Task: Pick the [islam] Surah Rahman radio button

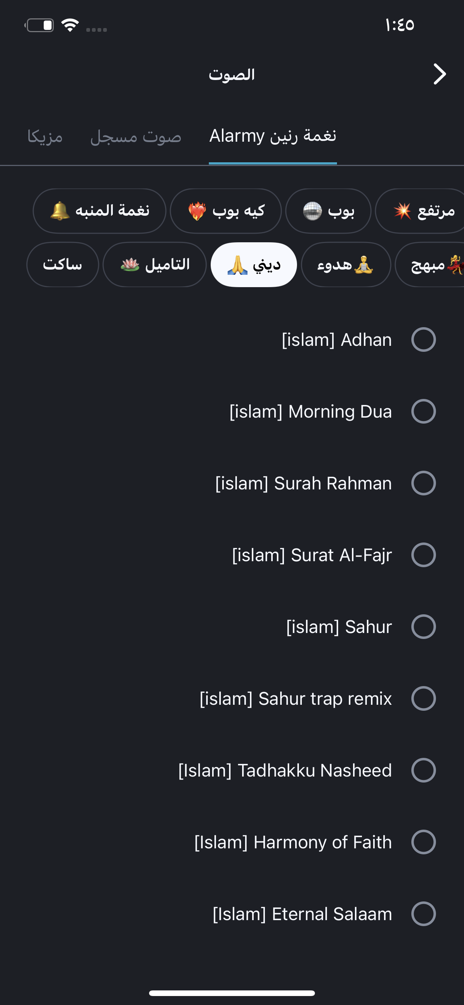Action: pyautogui.click(x=423, y=483)
